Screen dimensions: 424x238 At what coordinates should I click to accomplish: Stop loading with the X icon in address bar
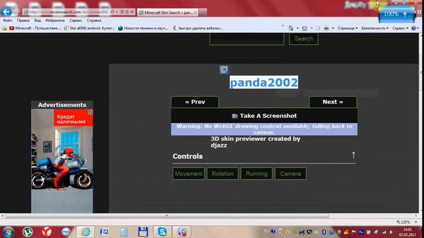(x=132, y=12)
